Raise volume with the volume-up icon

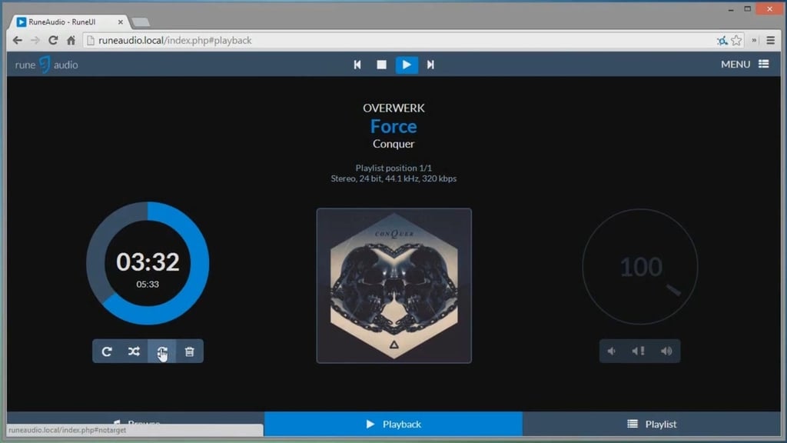666,351
